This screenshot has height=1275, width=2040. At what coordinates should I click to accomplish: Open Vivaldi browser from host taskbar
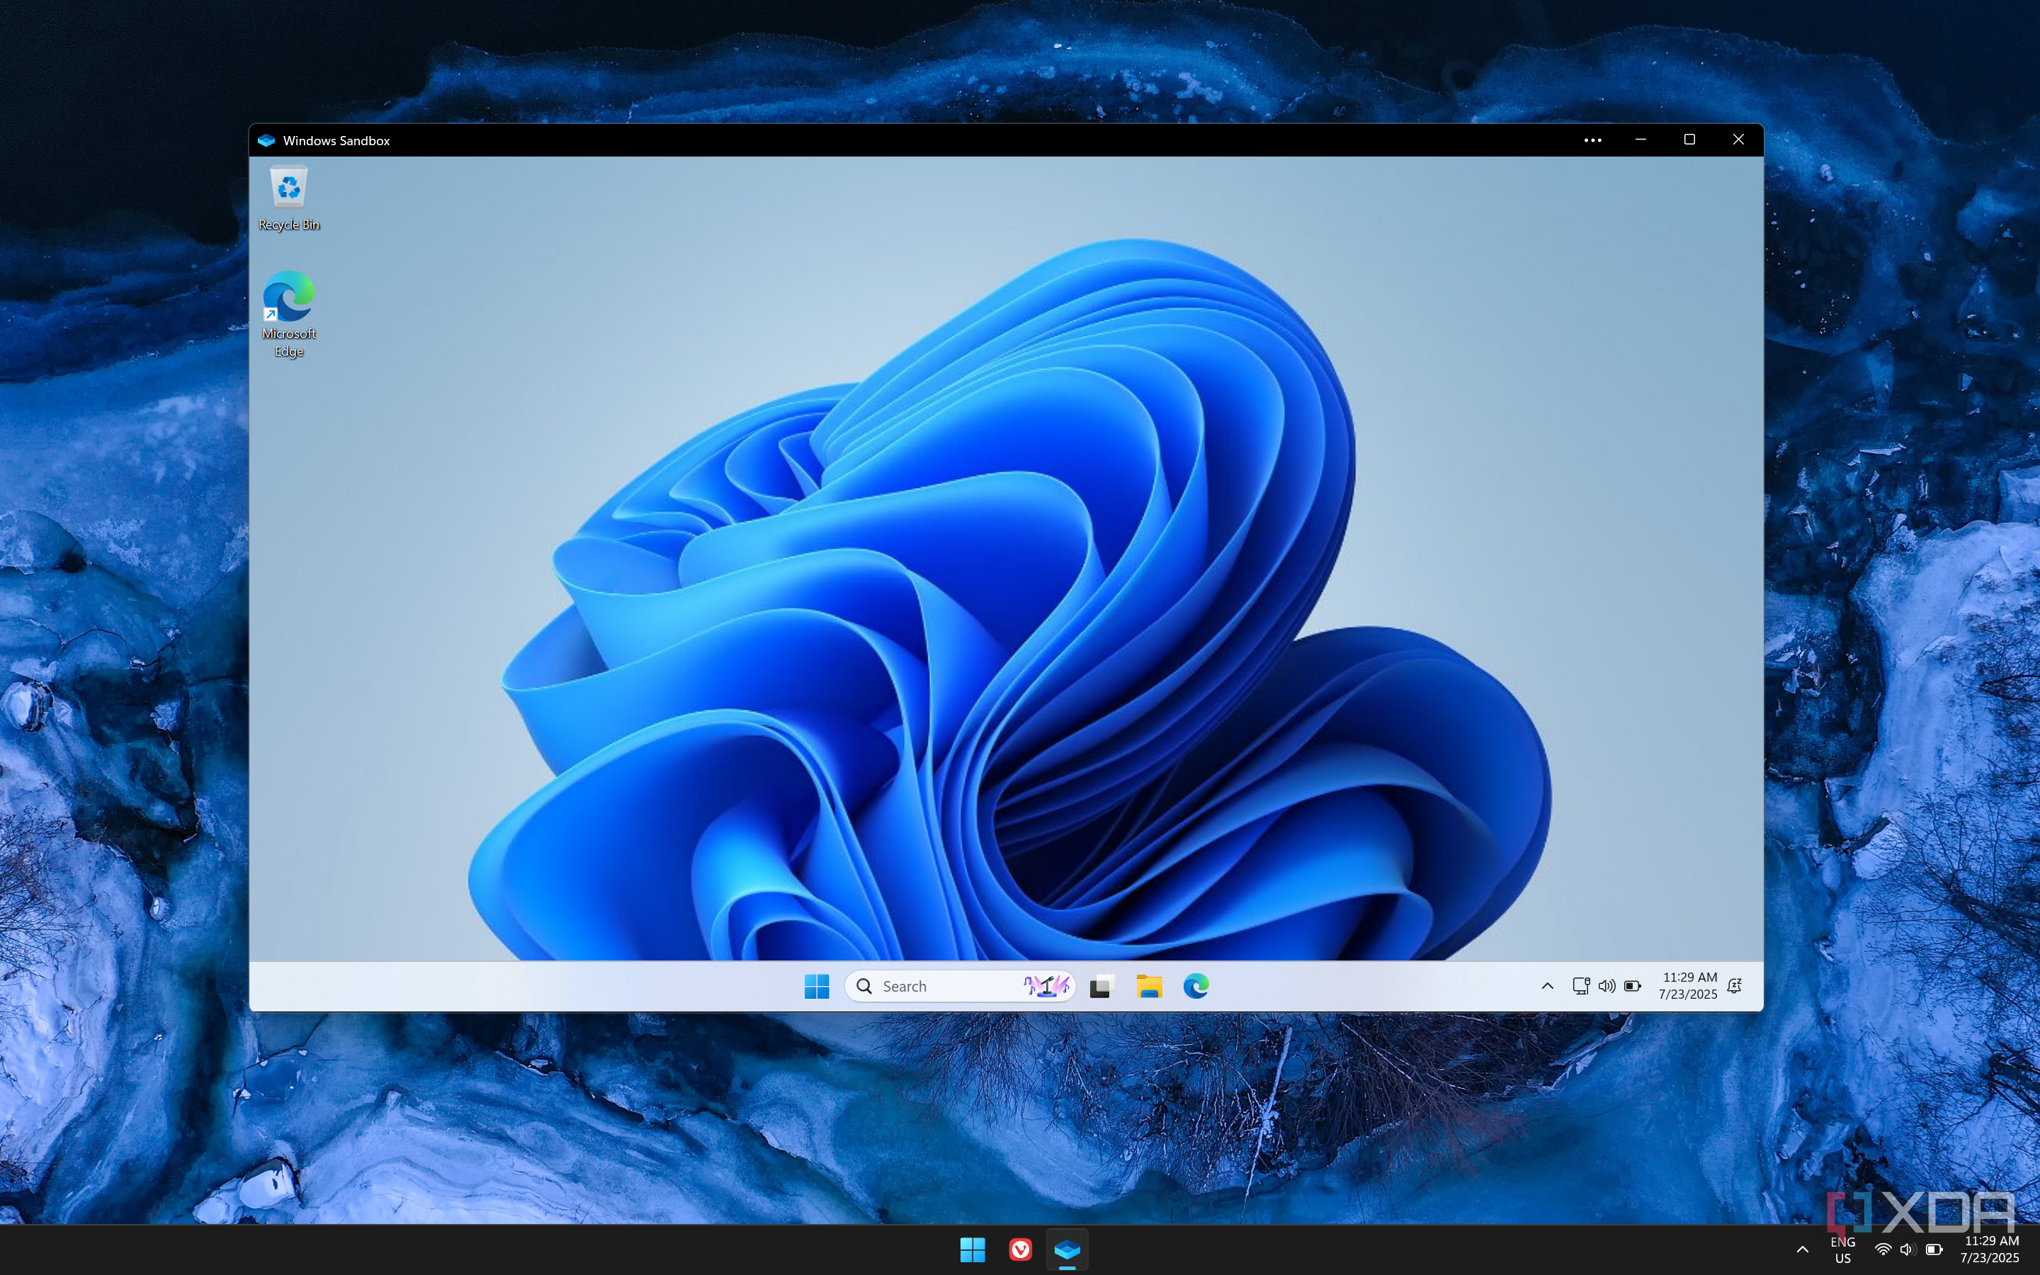coord(1020,1249)
